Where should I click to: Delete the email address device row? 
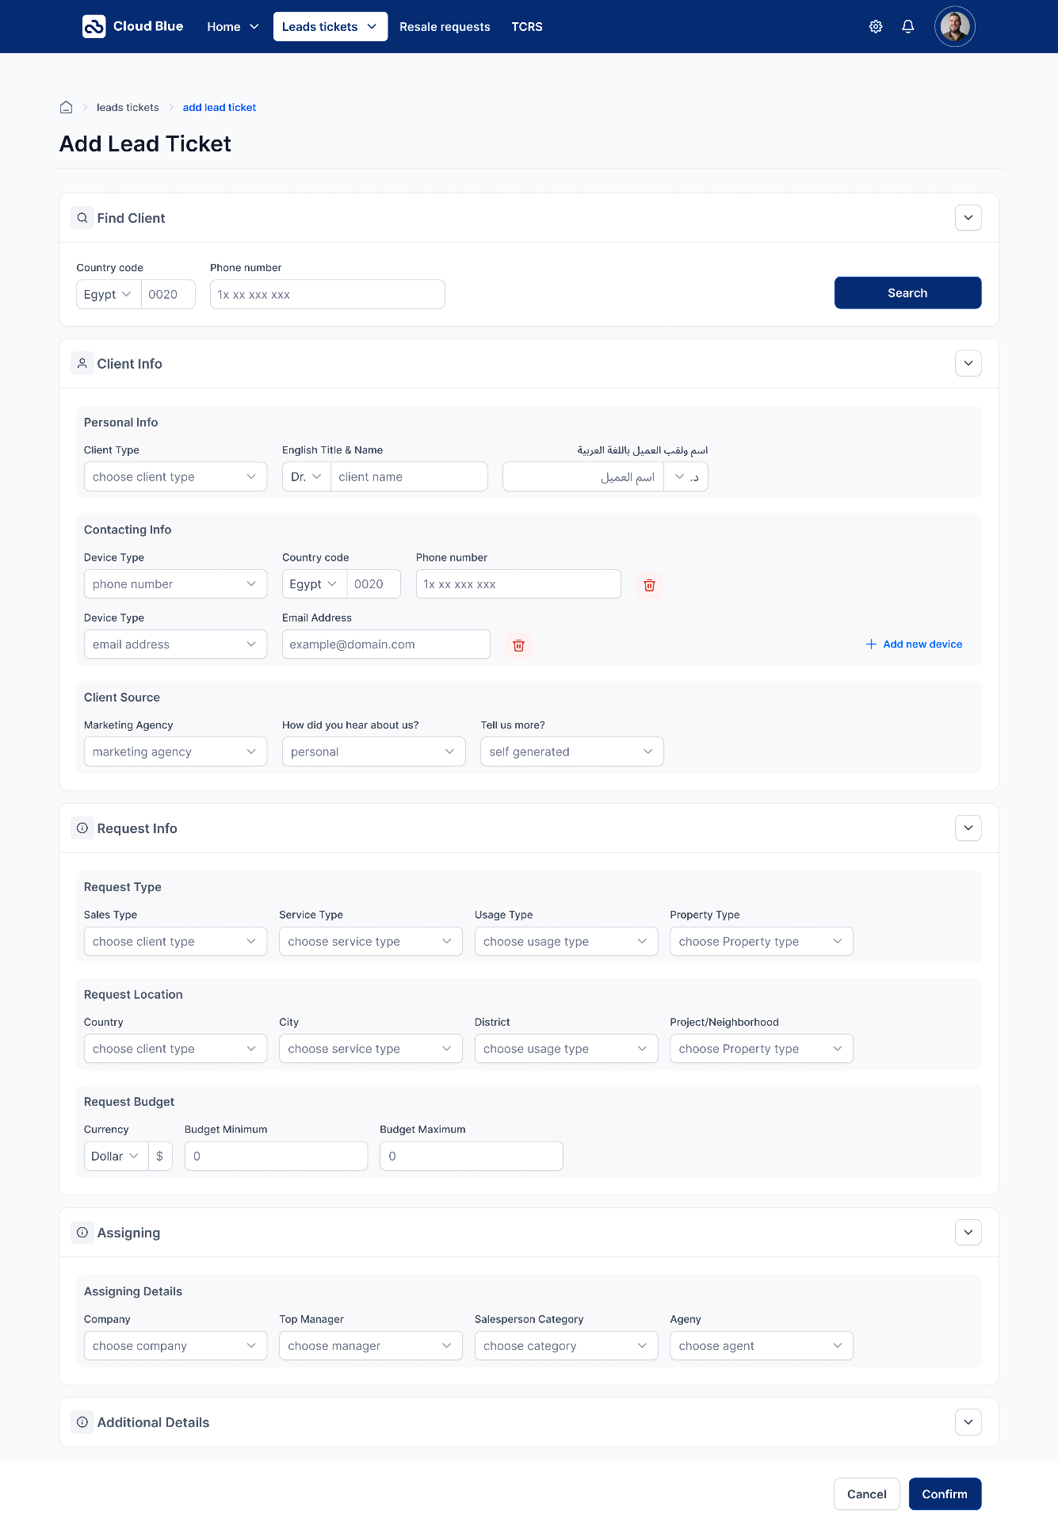pyautogui.click(x=518, y=645)
